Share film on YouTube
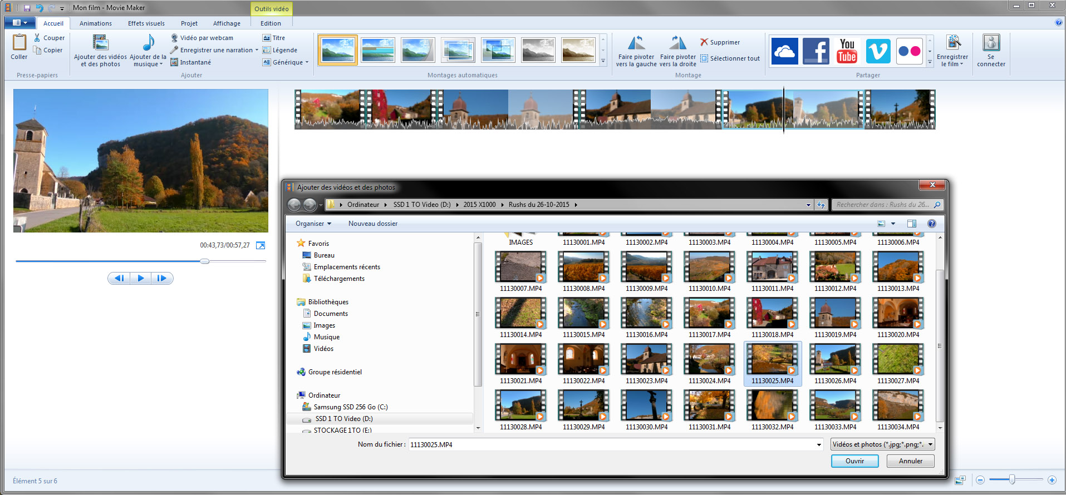 coord(847,51)
